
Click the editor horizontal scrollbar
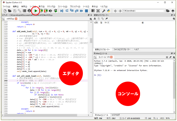41,115
